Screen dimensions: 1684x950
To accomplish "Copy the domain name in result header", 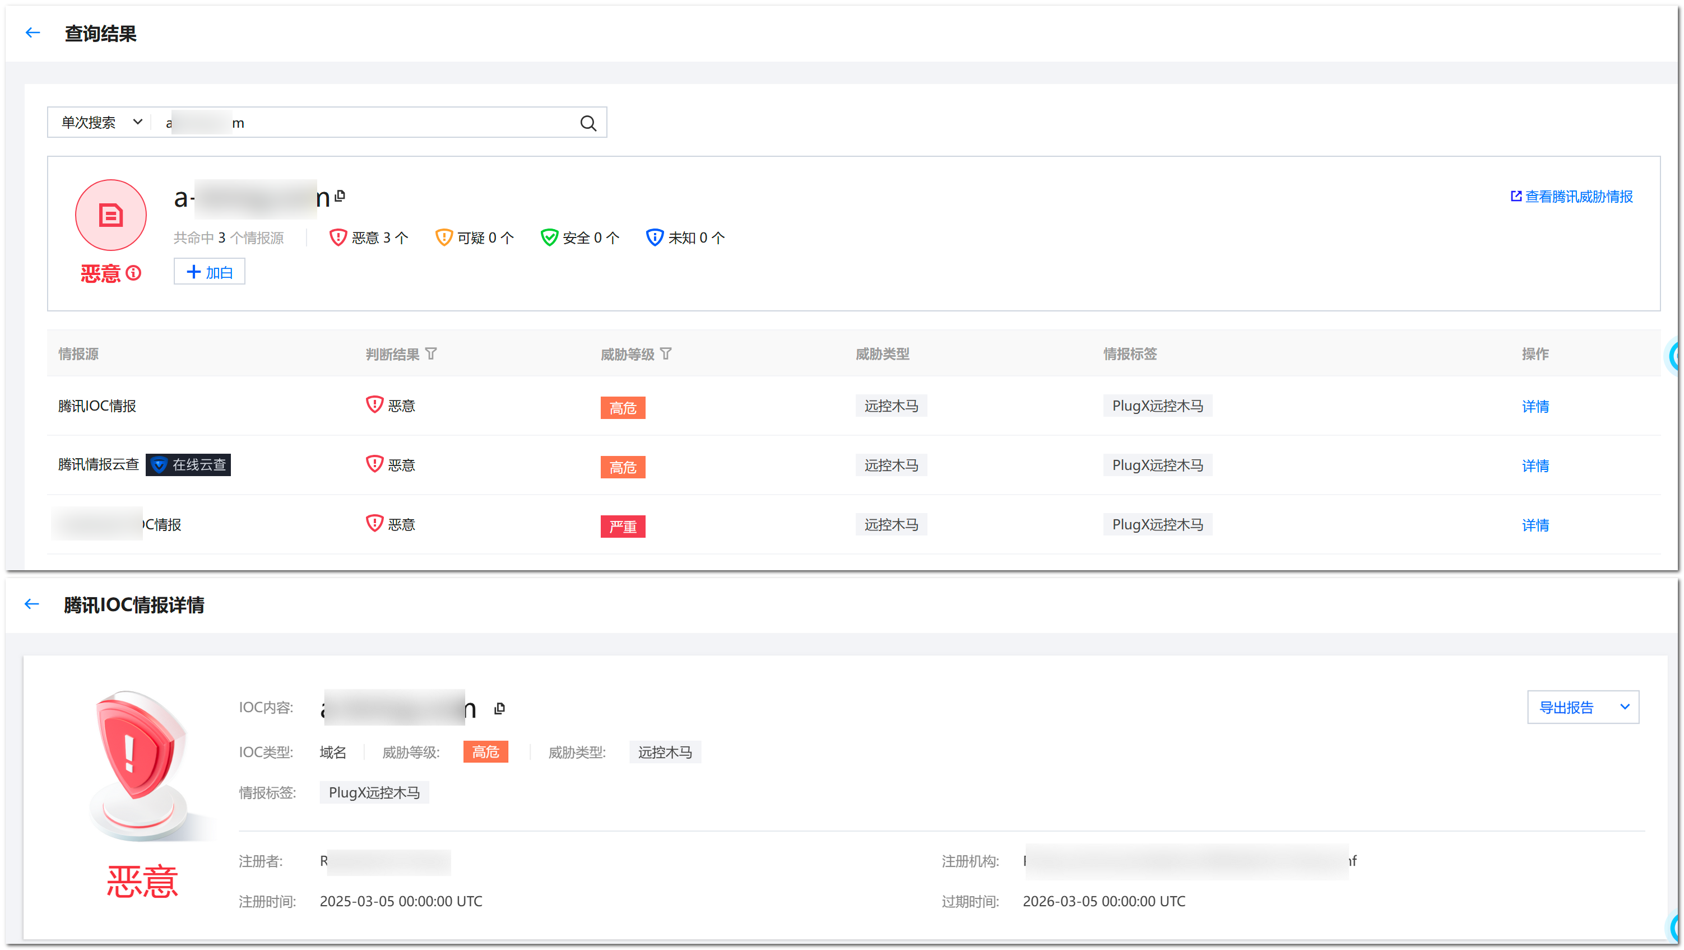I will (x=340, y=195).
